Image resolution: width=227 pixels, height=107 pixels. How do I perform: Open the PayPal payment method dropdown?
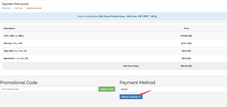click(172, 89)
